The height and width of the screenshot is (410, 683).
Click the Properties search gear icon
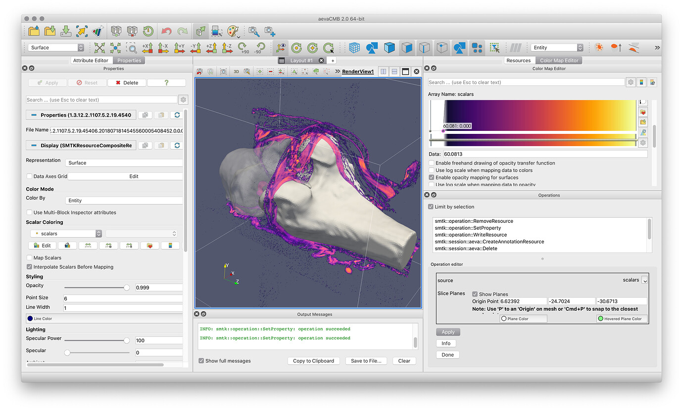pos(183,100)
